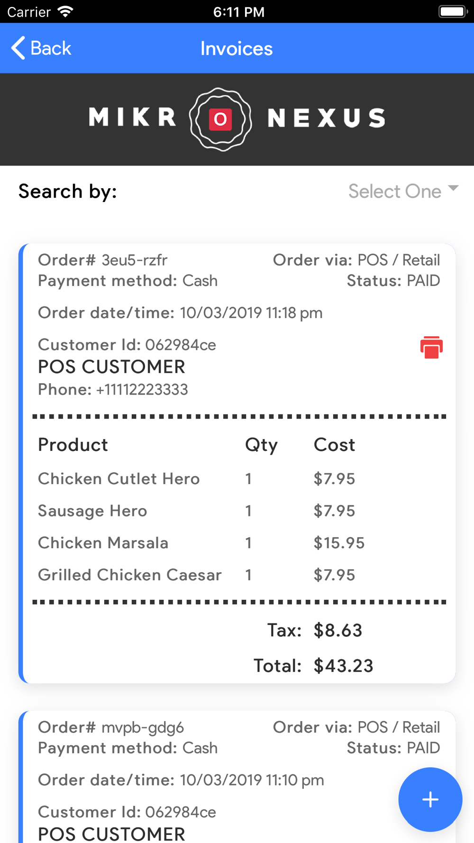Tap the Wi-Fi status icon

(x=65, y=11)
